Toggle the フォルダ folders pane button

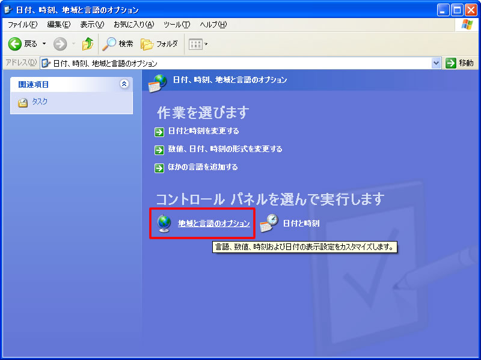tap(159, 44)
